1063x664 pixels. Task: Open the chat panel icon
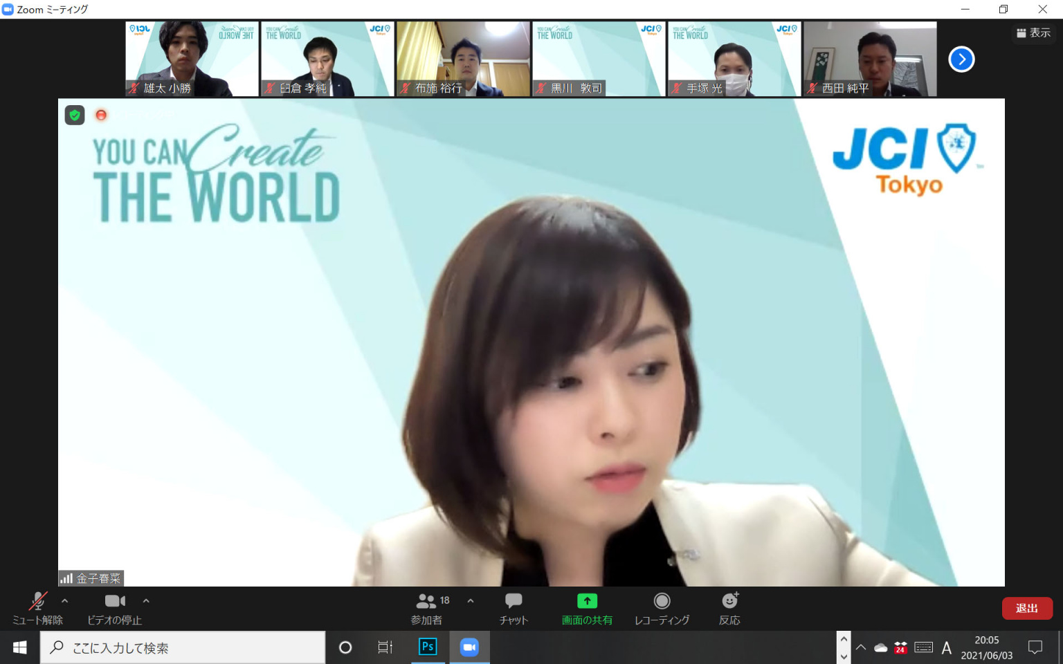[x=514, y=601]
